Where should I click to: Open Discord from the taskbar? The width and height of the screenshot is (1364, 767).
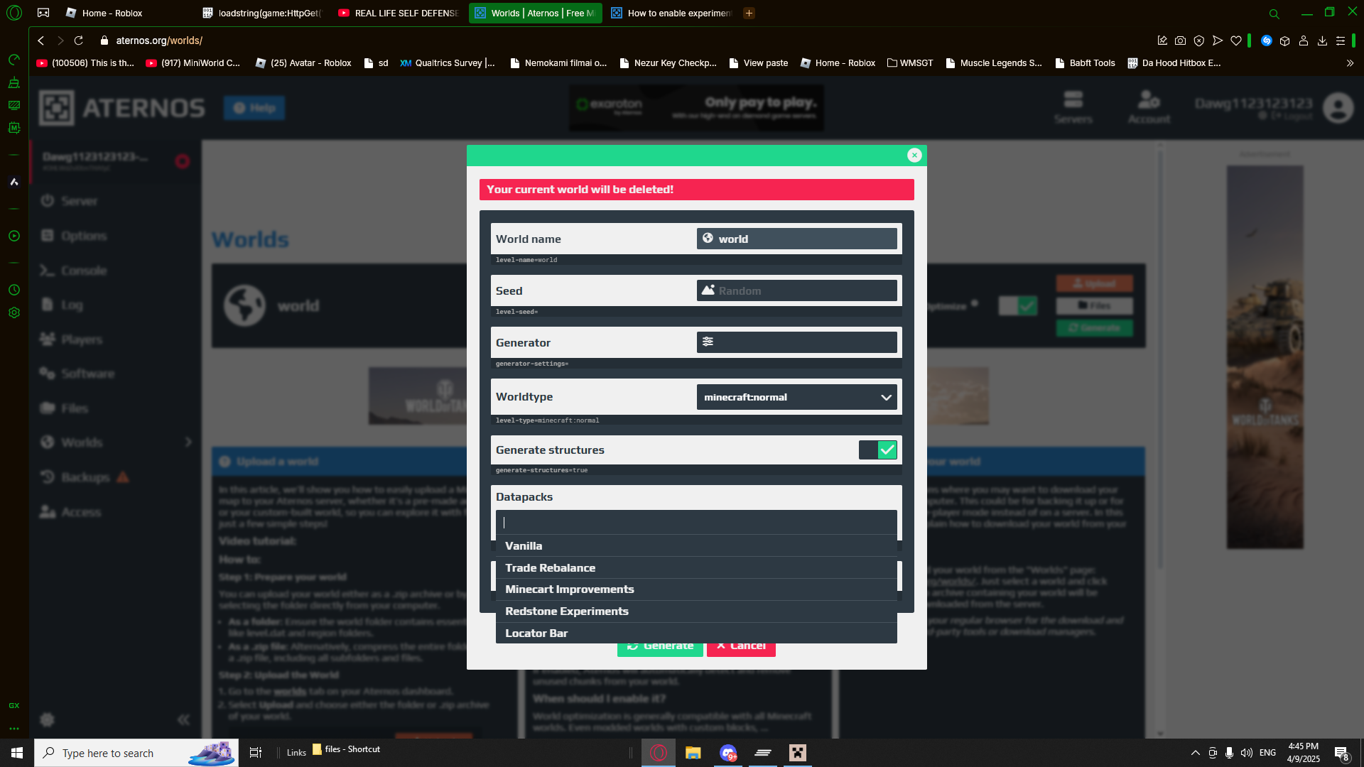728,753
